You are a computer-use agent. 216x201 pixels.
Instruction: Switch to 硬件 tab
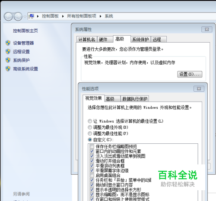(x=105, y=39)
